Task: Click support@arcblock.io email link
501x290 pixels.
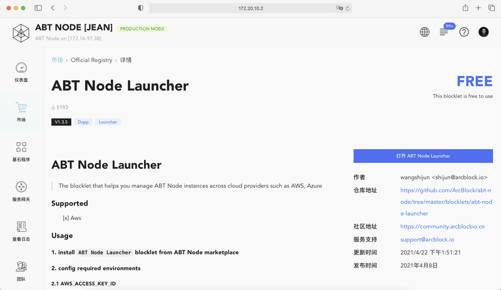Action: tap(427, 239)
